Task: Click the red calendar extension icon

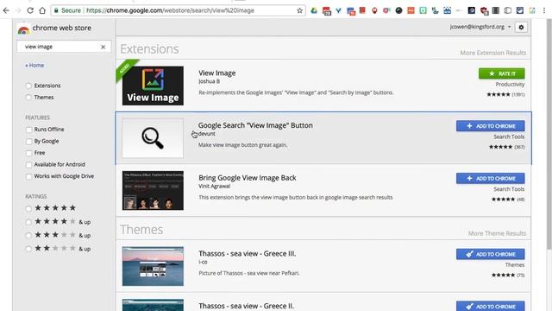Action: [326, 11]
